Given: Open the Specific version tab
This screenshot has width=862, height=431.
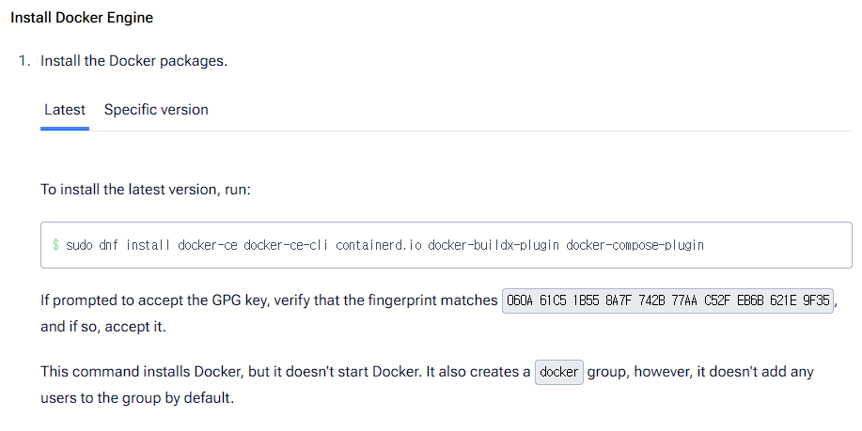Looking at the screenshot, I should pyautogui.click(x=156, y=110).
